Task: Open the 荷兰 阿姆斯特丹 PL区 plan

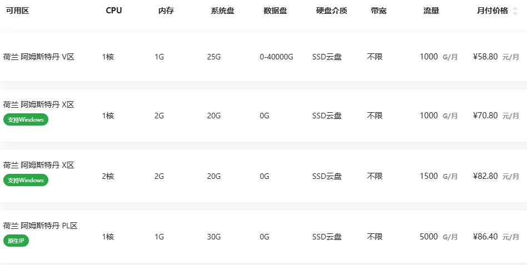Action: coord(40,226)
